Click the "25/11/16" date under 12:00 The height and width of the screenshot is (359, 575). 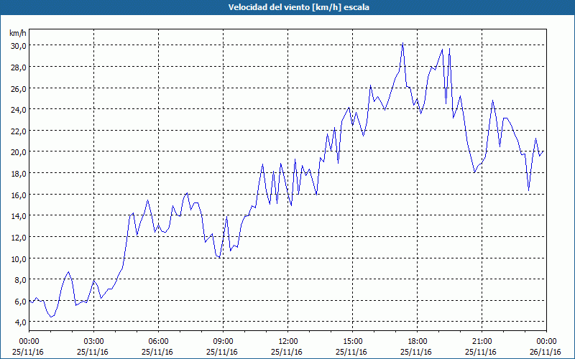(x=287, y=352)
